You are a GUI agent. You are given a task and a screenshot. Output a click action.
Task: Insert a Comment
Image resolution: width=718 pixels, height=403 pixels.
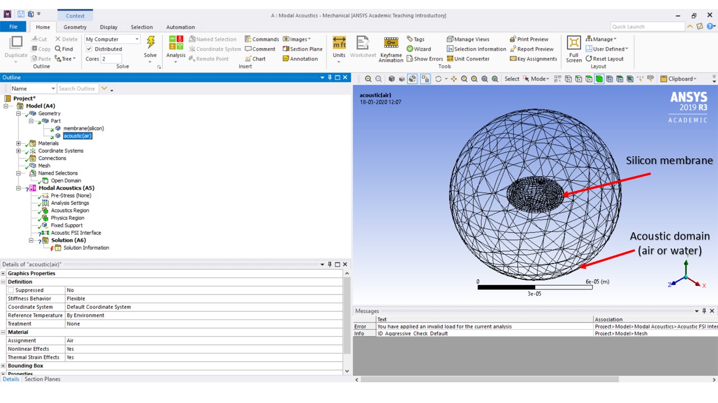pos(260,49)
